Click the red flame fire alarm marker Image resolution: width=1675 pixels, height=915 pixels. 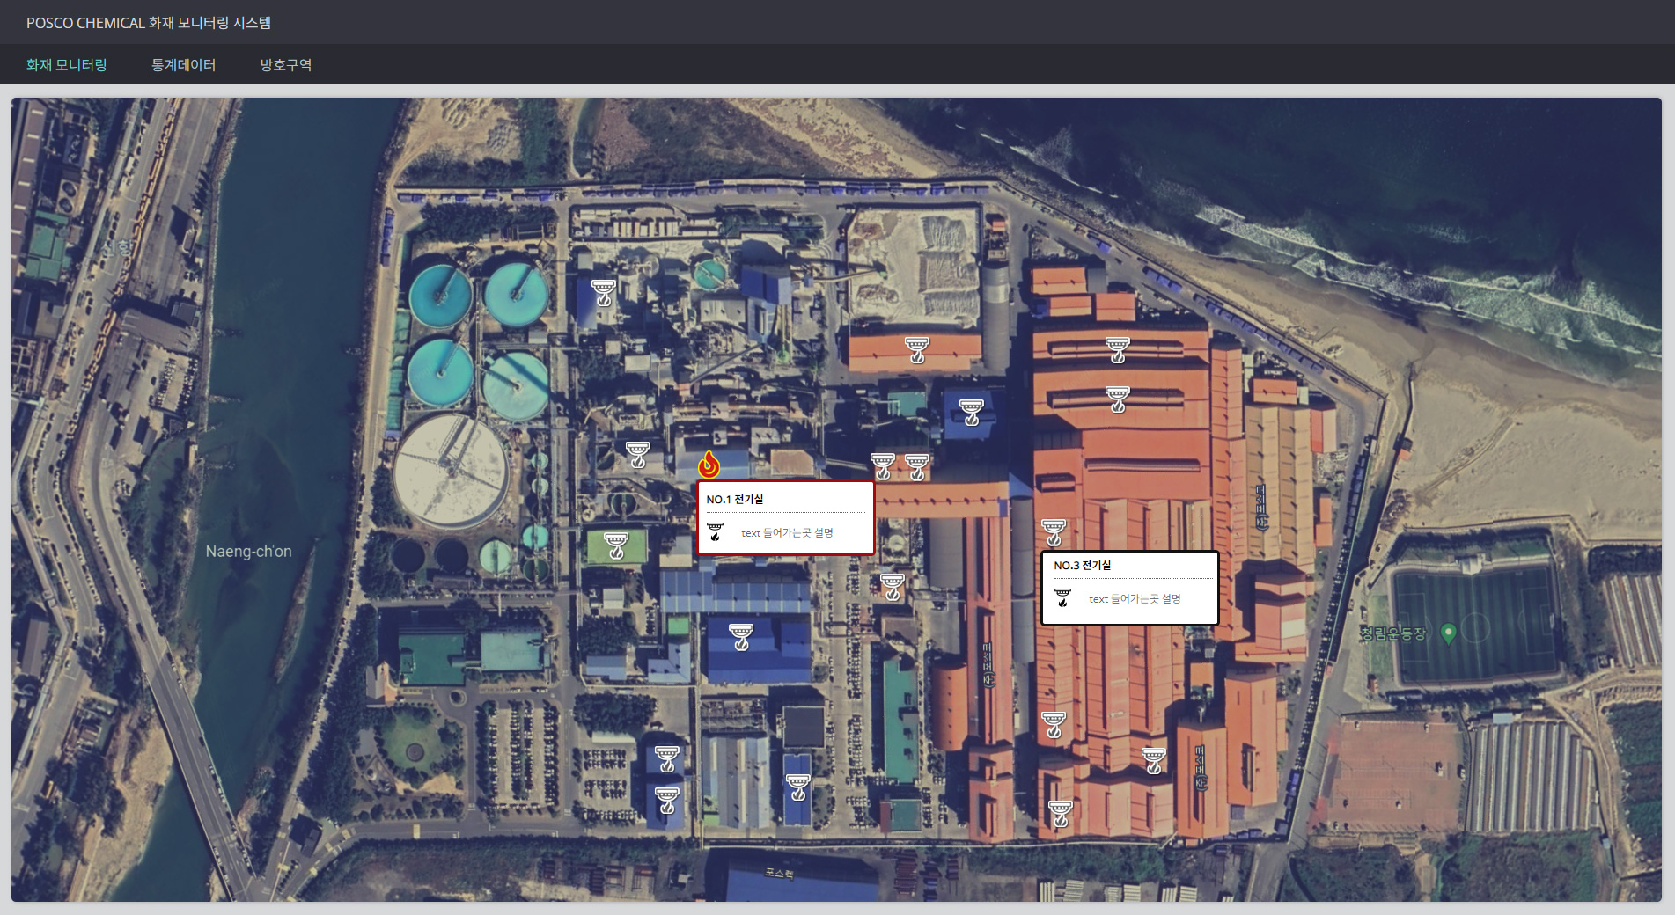tap(709, 465)
